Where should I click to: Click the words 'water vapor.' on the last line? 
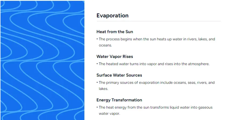coord(109,114)
